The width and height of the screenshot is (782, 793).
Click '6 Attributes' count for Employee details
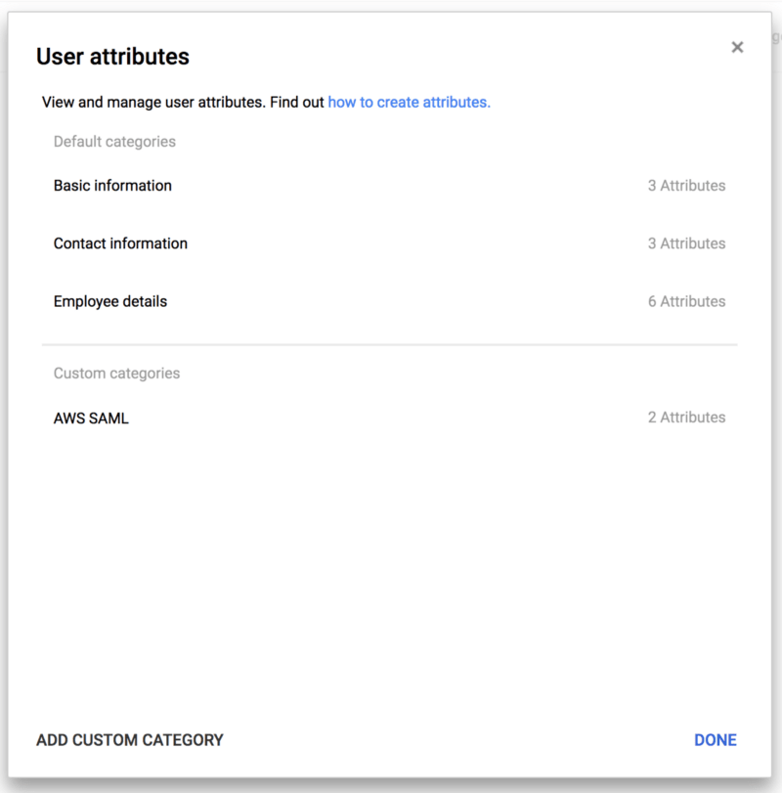[x=686, y=301]
